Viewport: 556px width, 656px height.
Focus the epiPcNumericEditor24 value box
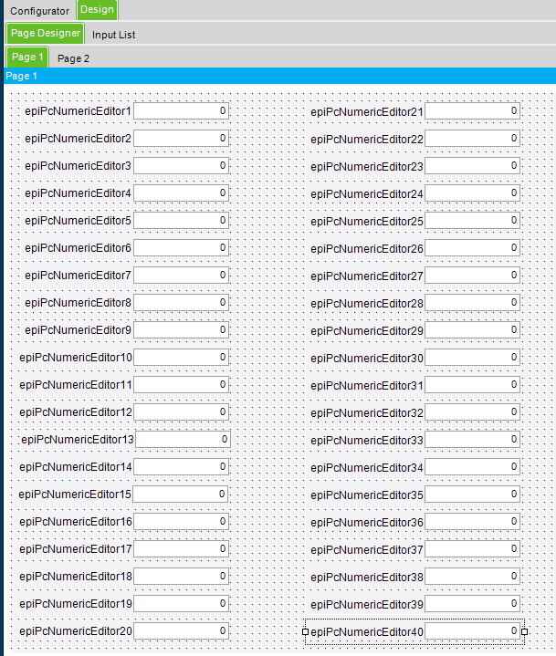[x=473, y=193]
